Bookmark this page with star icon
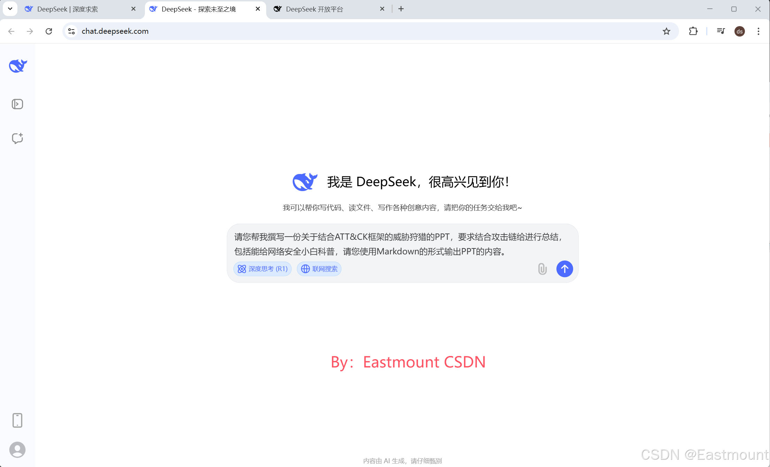The image size is (770, 467). click(666, 31)
